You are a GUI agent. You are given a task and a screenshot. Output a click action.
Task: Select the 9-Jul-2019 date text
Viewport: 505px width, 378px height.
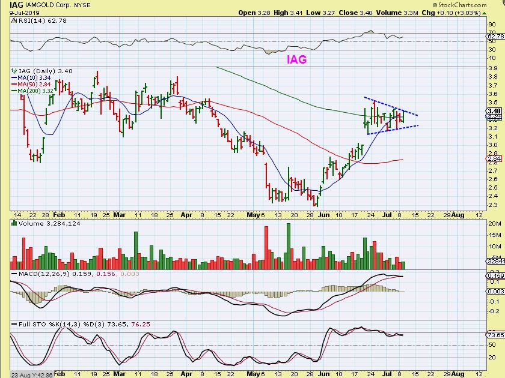coord(25,13)
